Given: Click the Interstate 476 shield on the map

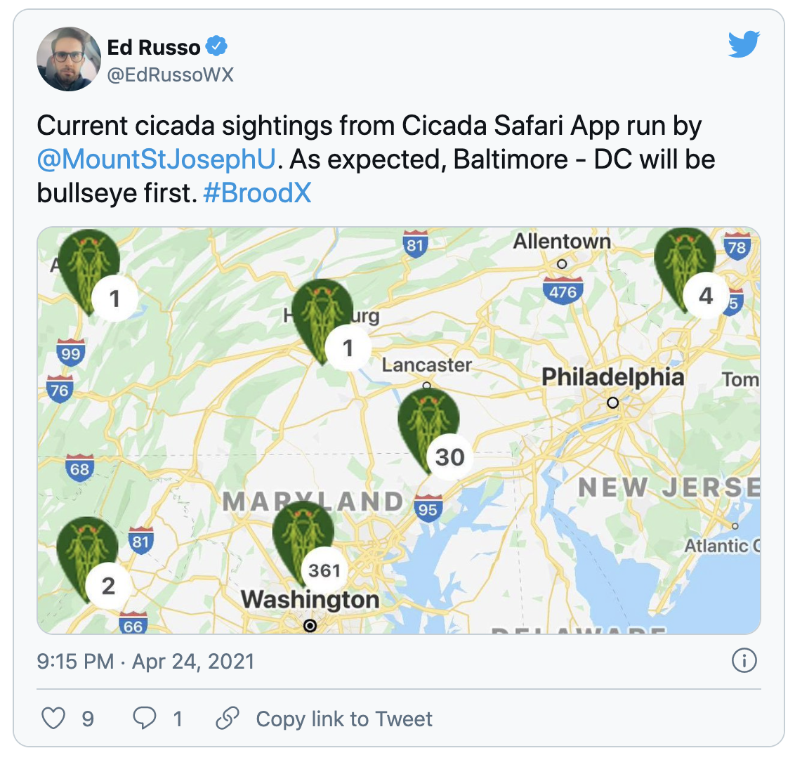Looking at the screenshot, I should (x=563, y=291).
